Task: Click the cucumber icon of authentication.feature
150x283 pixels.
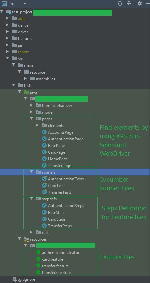Action: tap(38, 253)
